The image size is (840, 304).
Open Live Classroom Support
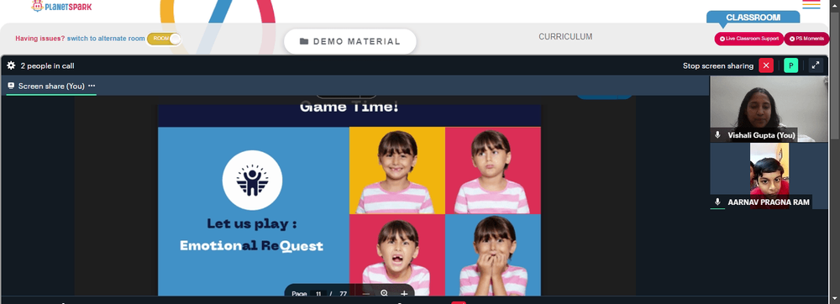[748, 39]
